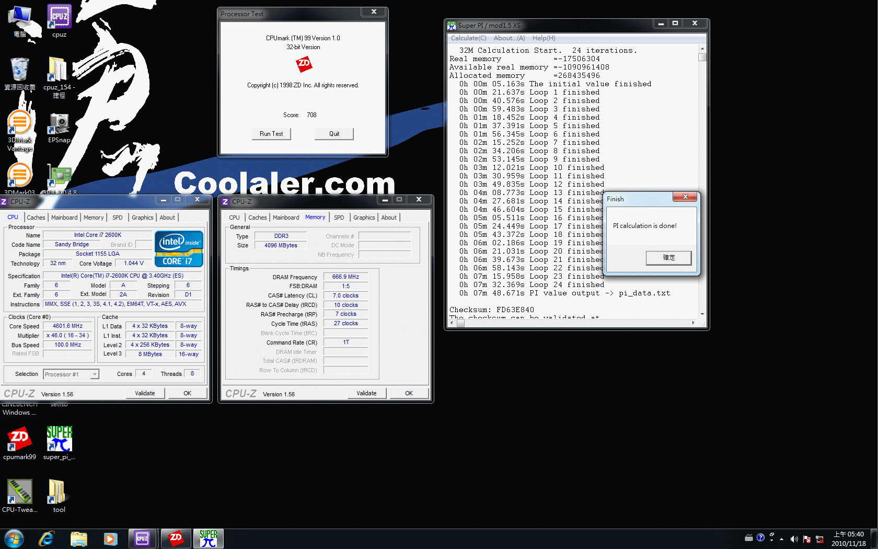Switch to SPD tab in left CPU-Z
This screenshot has height=549, width=878.
118,218
